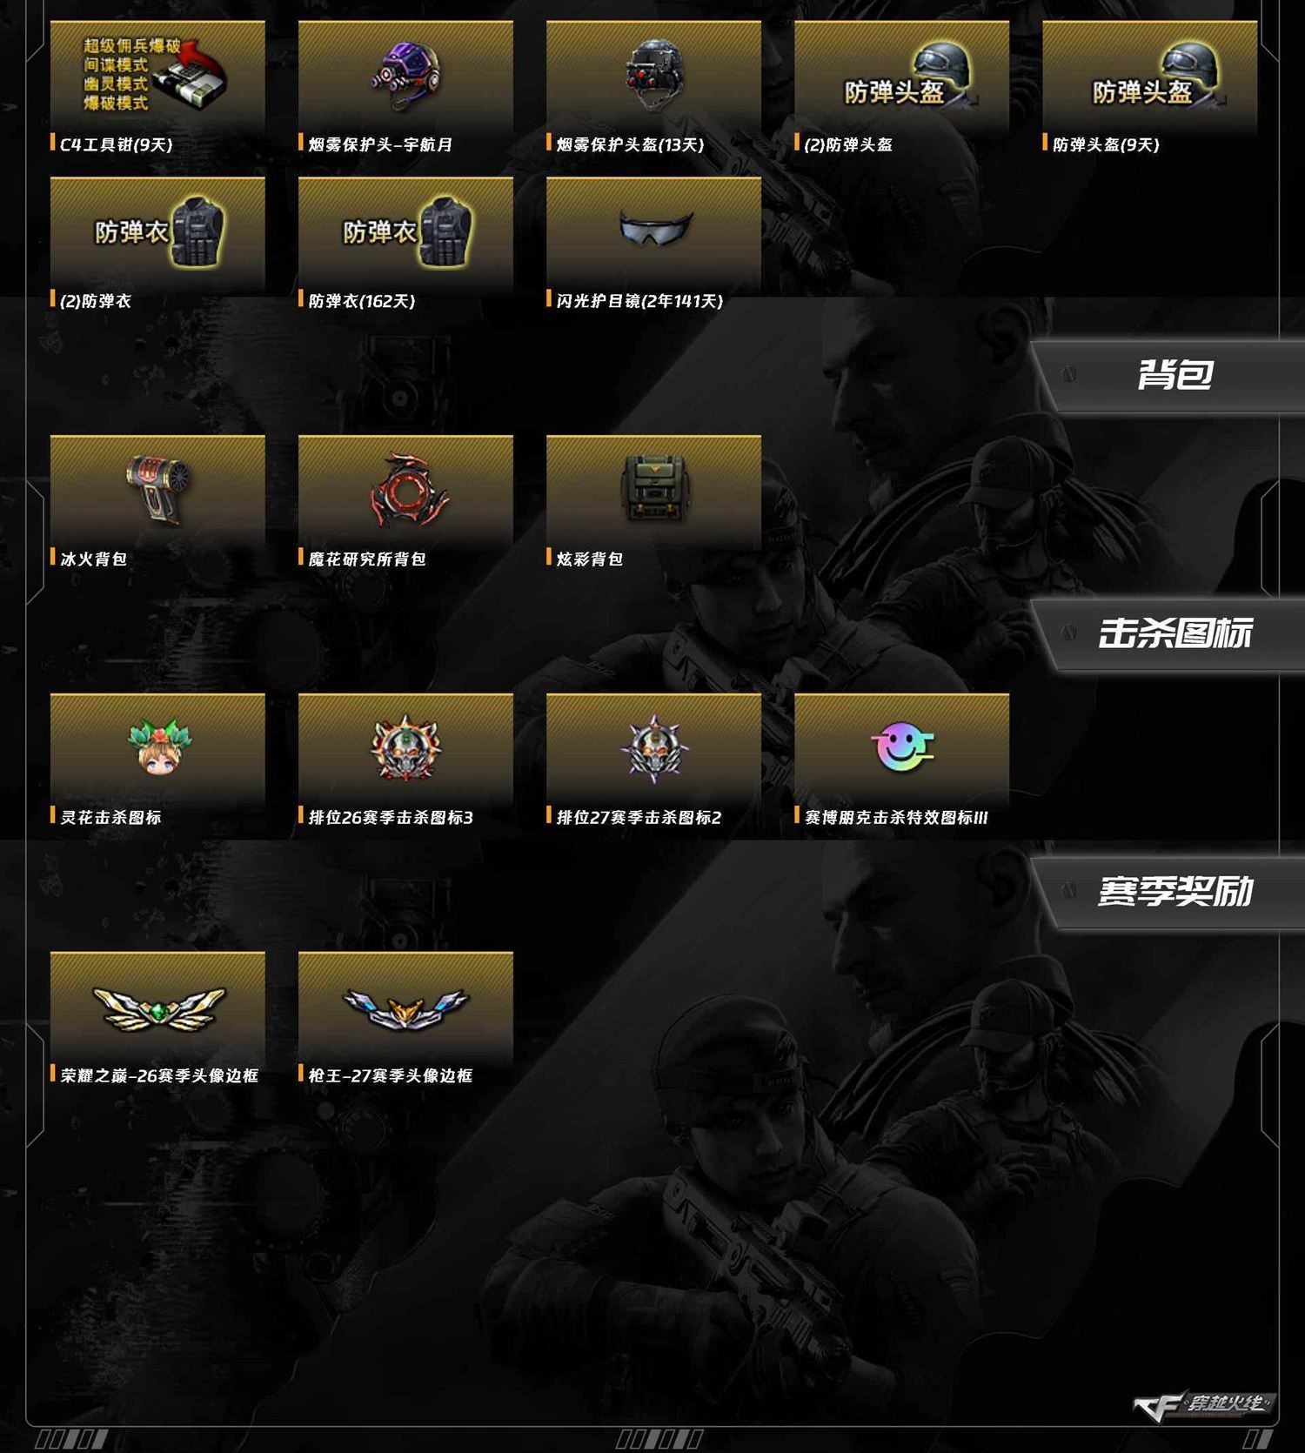Image resolution: width=1305 pixels, height=1453 pixels.
Task: Open the 枪王-27赛季头像边框 reward
Action: tap(405, 1008)
